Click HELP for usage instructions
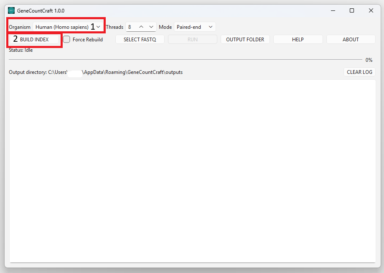Image resolution: width=384 pixels, height=273 pixels. coord(298,39)
